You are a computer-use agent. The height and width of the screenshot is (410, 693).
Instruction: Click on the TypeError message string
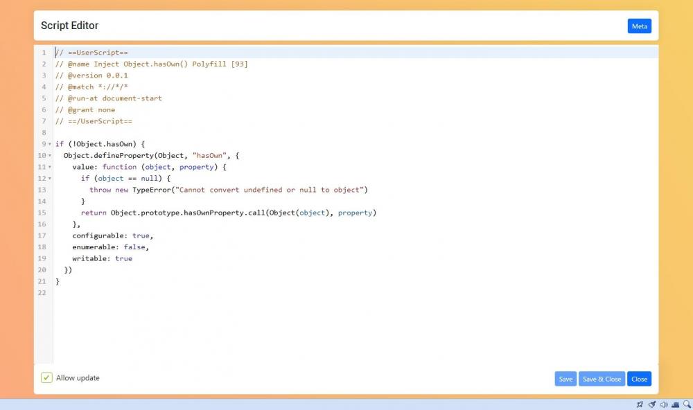270,190
